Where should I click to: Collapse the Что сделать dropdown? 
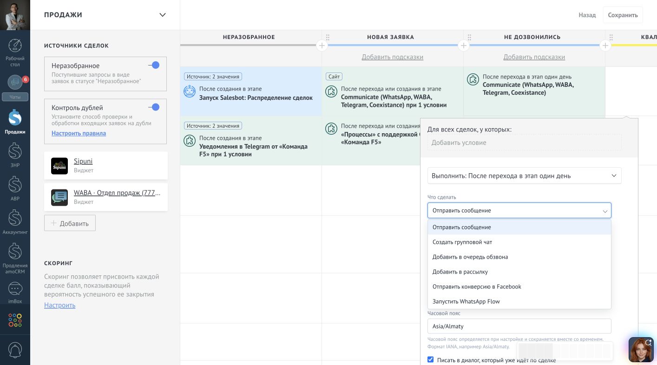click(x=519, y=210)
